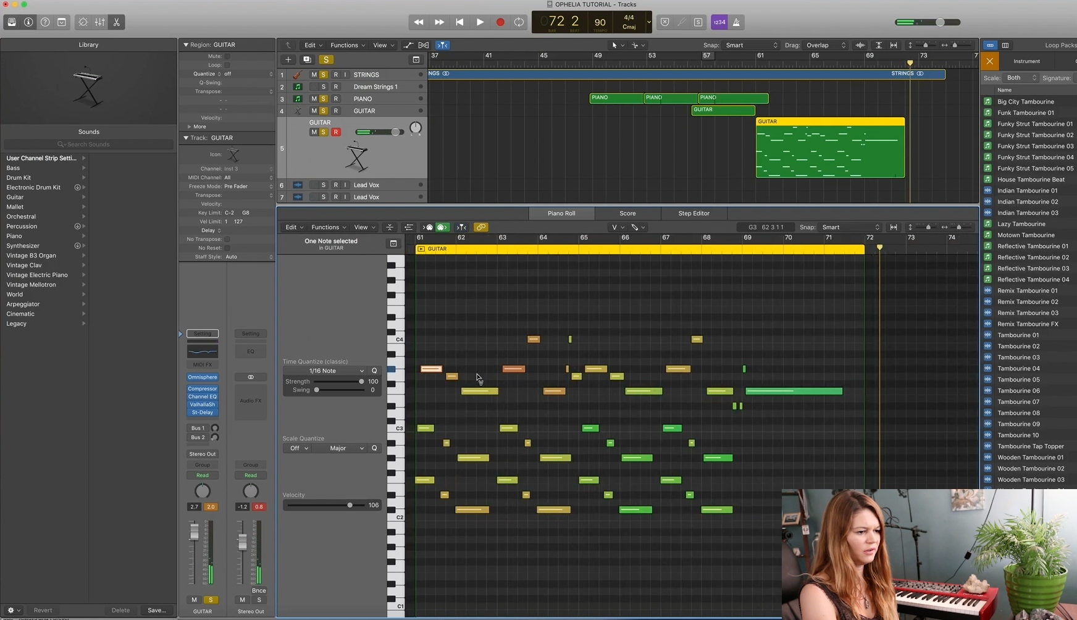Switch to Loop Browser column view
This screenshot has height=620, width=1077.
pos(1005,45)
